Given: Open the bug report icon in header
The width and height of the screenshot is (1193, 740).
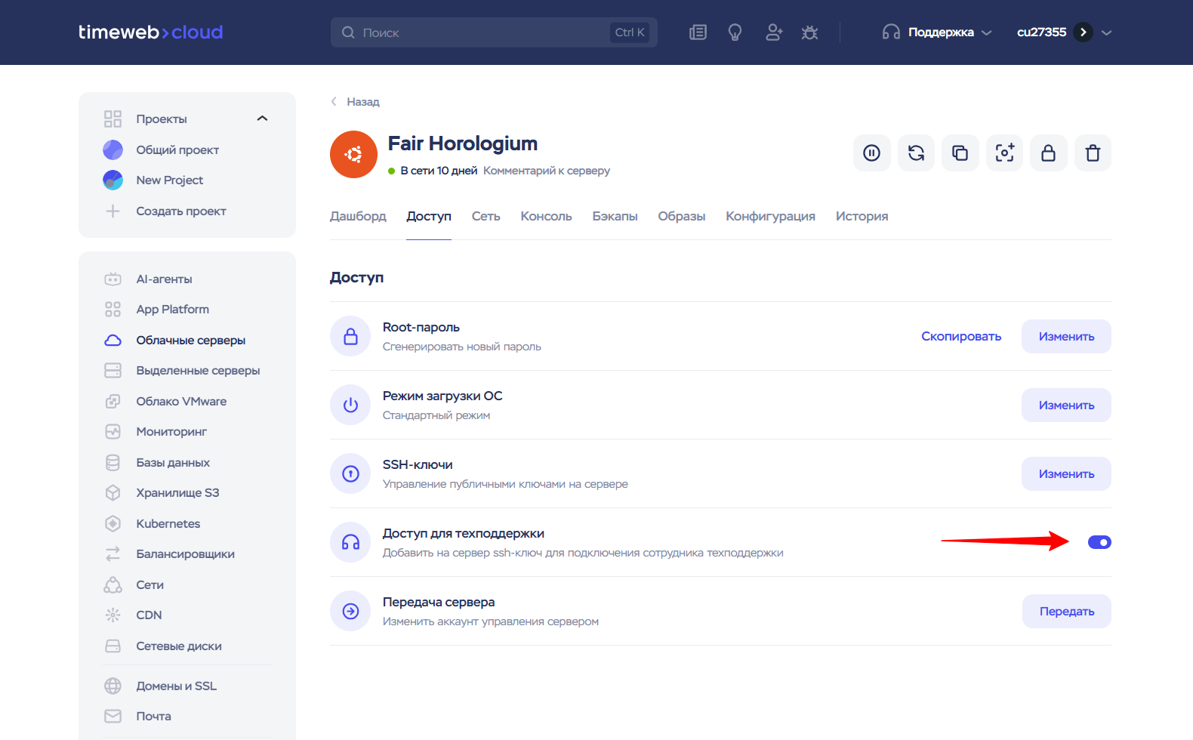Looking at the screenshot, I should point(809,32).
